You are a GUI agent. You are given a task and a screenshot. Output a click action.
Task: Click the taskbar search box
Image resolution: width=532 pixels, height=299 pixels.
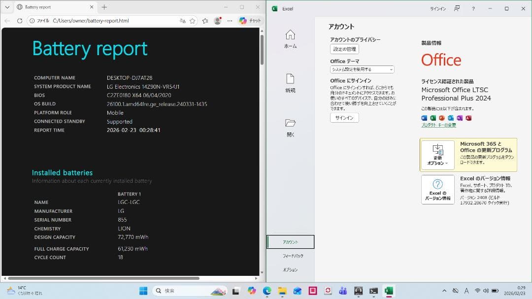(190, 291)
